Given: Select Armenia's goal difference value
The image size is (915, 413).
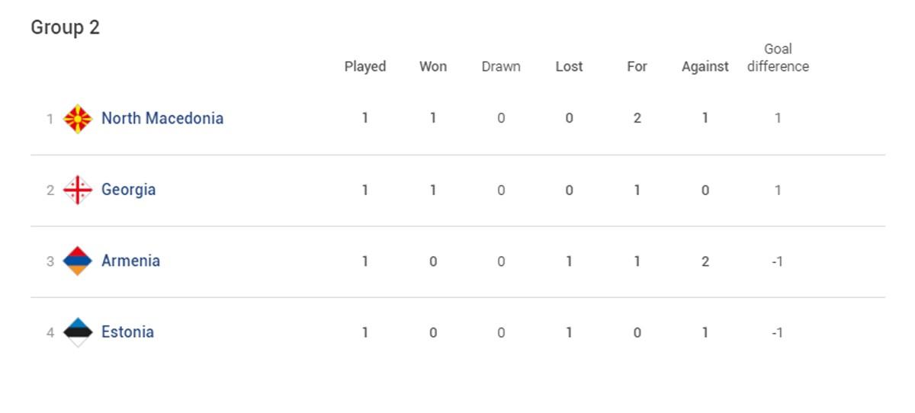Looking at the screenshot, I should tap(777, 261).
